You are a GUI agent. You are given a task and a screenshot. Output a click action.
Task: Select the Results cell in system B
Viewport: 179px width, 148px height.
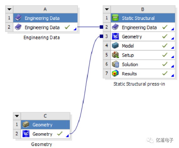143,74
